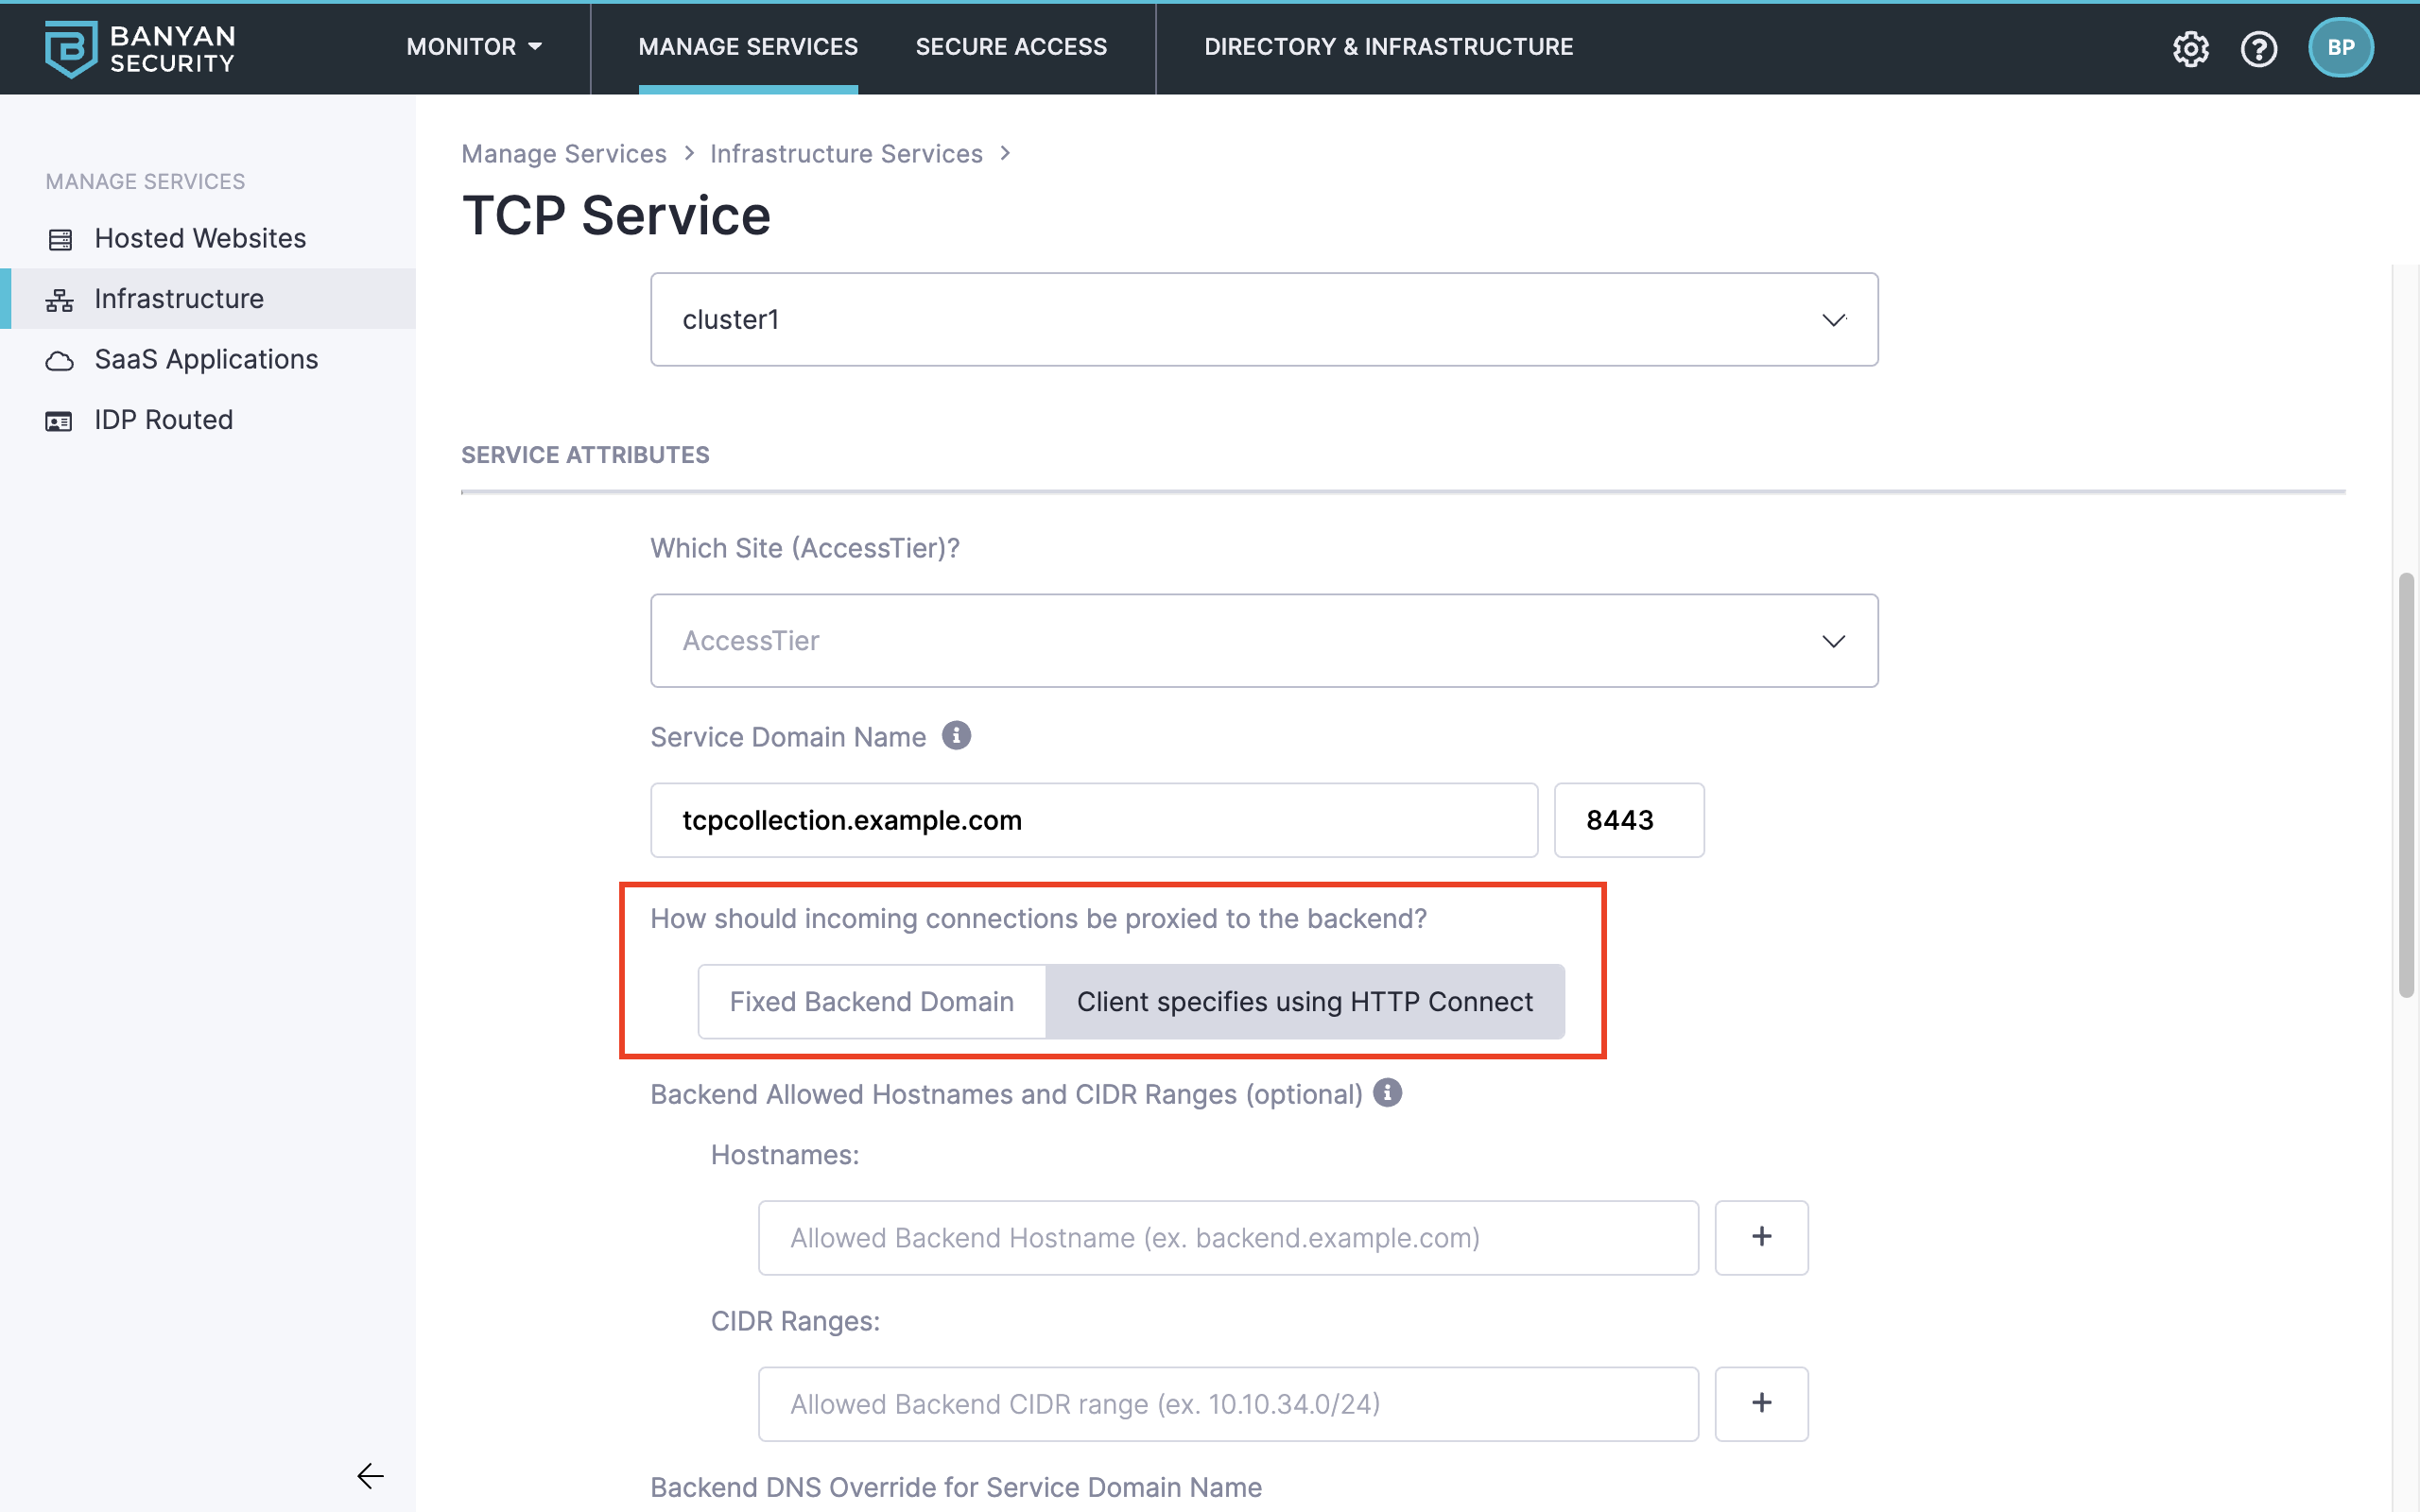Viewport: 2420px width, 1512px height.
Task: Open SaaS Applications in the sidebar
Action: [206, 359]
